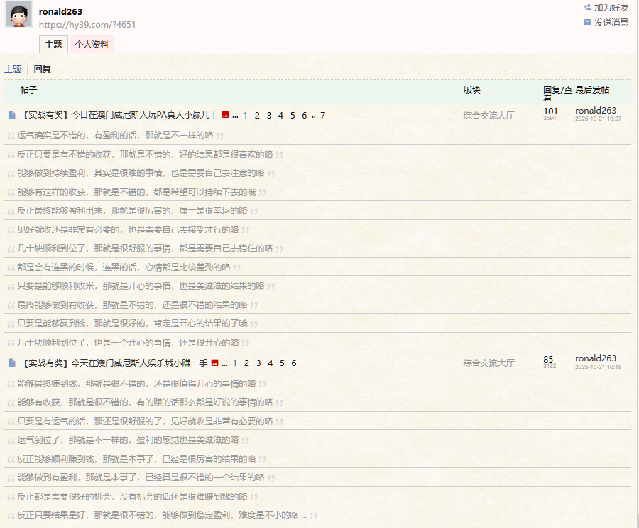Open page 3 of the first thread
Image resolution: width=639 pixels, height=528 pixels.
[269, 115]
